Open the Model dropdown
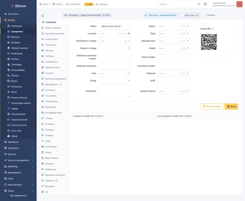The height and width of the screenshot is (201, 245). click(170, 48)
